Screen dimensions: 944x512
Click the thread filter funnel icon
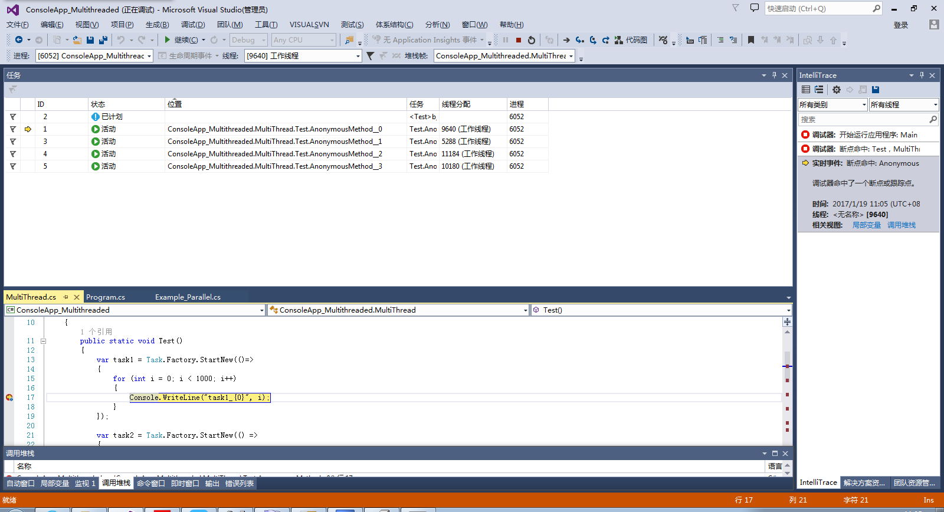[370, 56]
